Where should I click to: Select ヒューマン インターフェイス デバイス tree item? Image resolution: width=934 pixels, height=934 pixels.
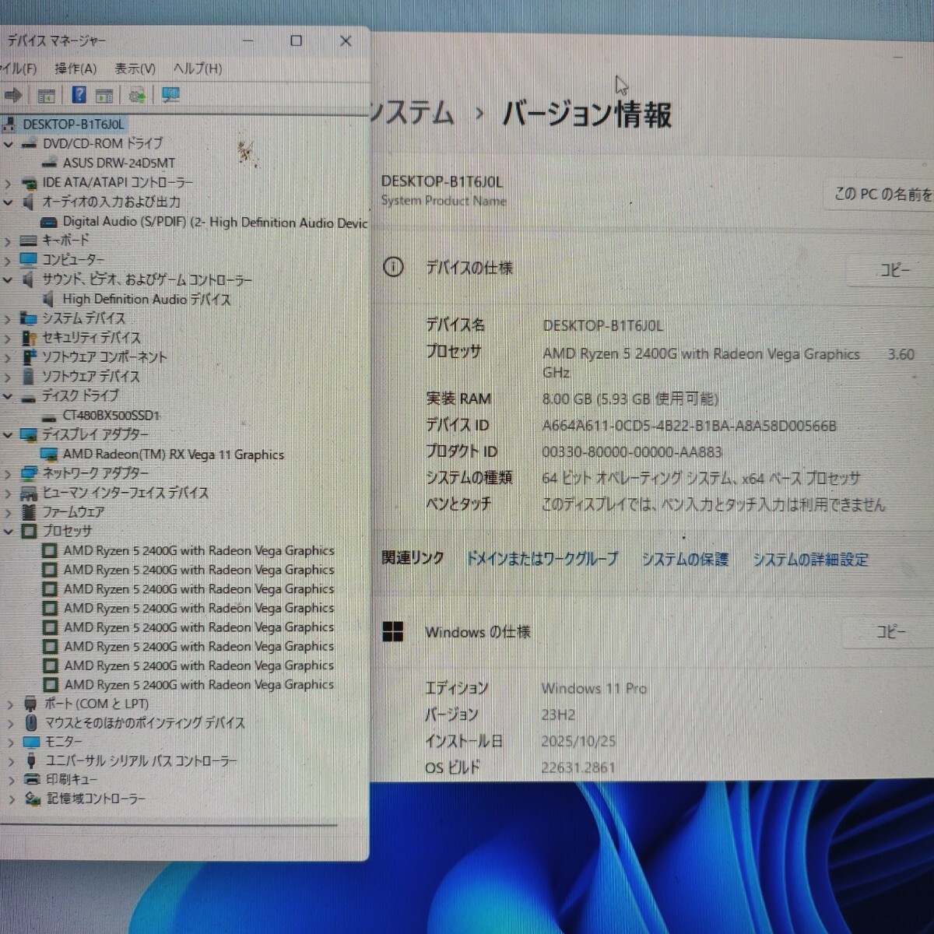pyautogui.click(x=125, y=493)
